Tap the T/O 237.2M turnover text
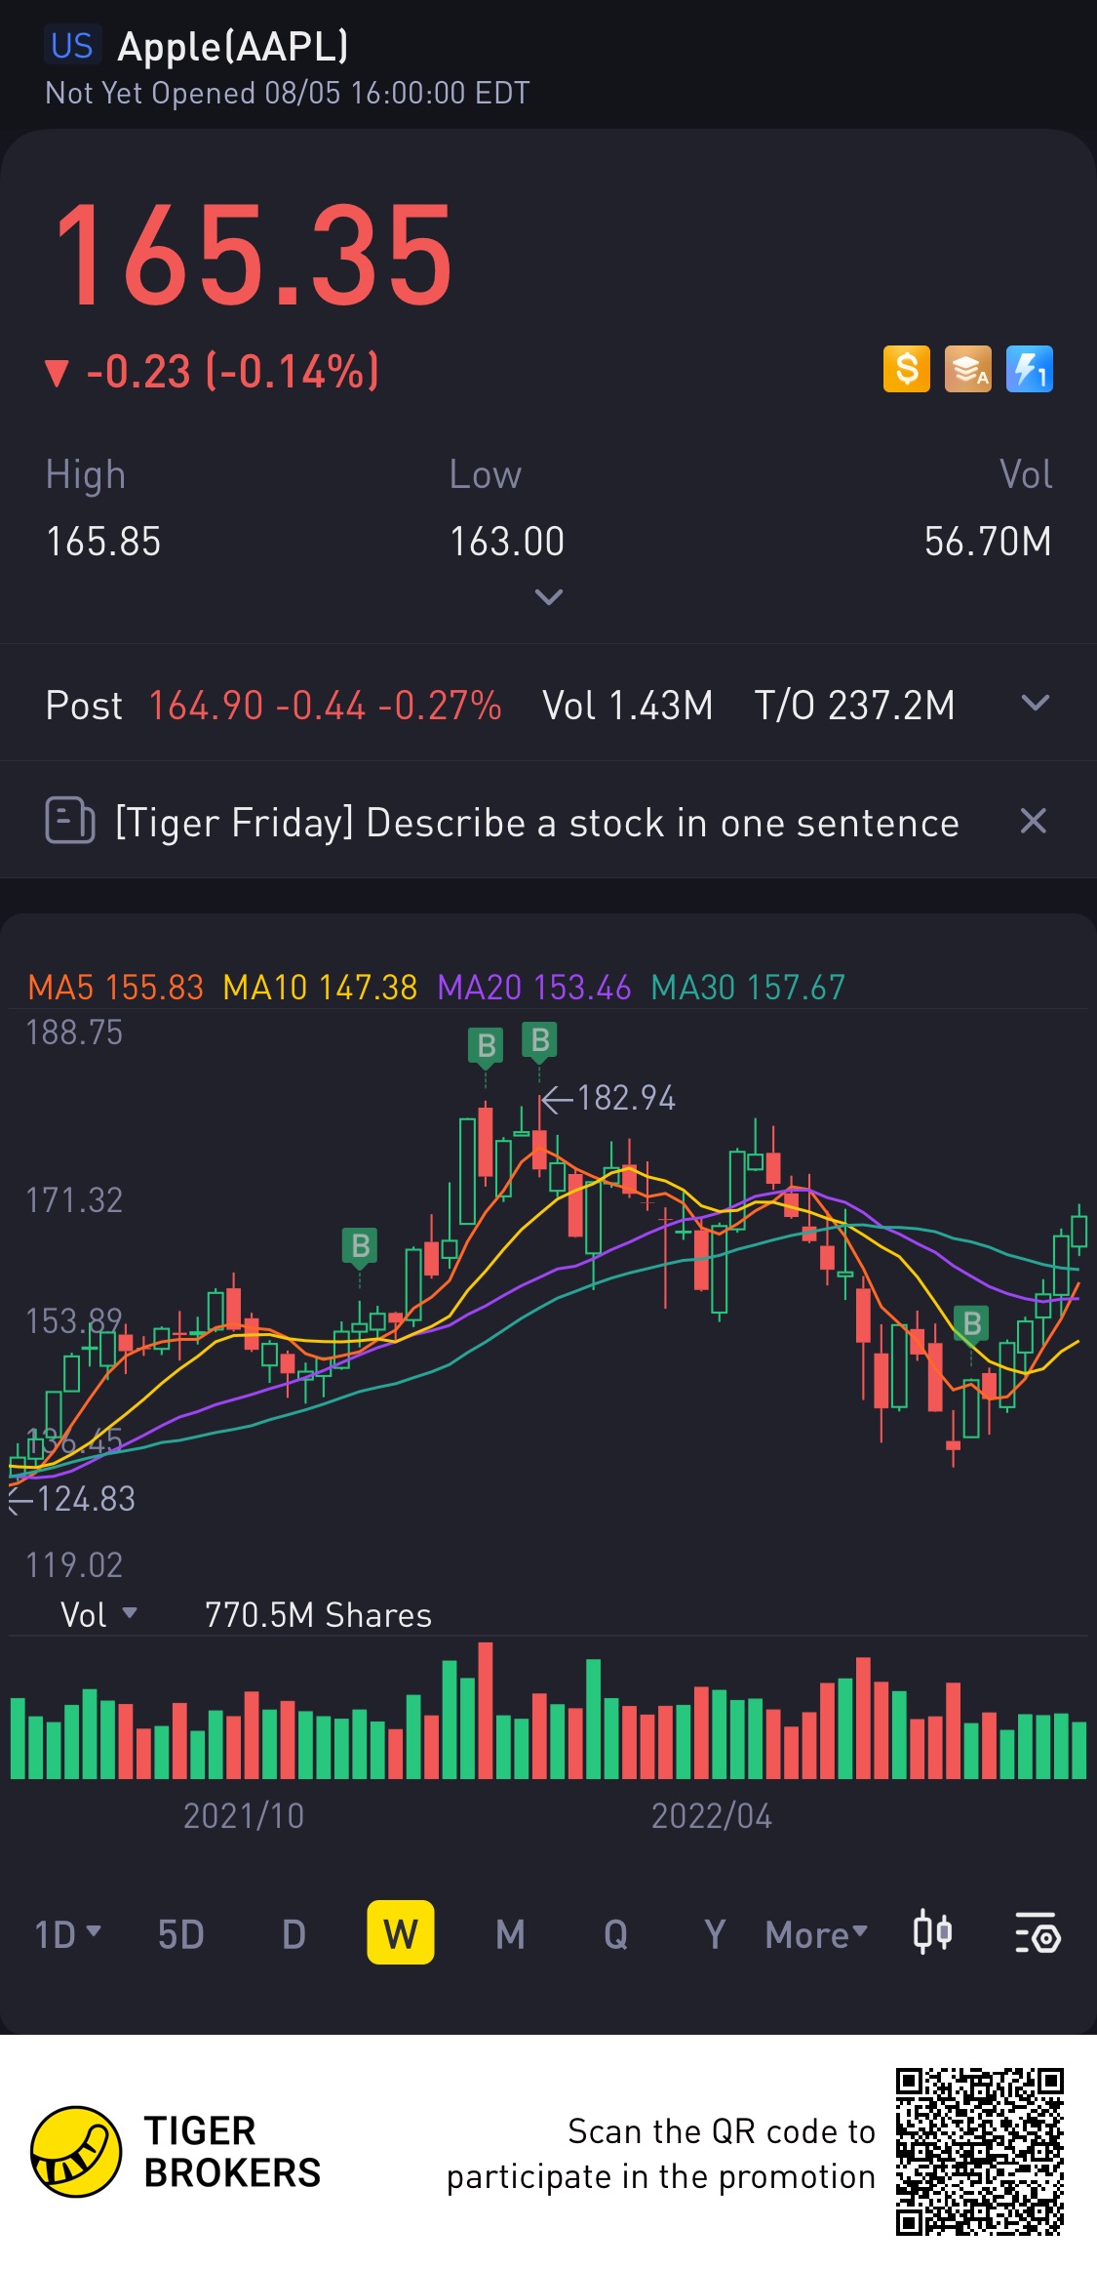The height and width of the screenshot is (2269, 1097). pos(854,706)
